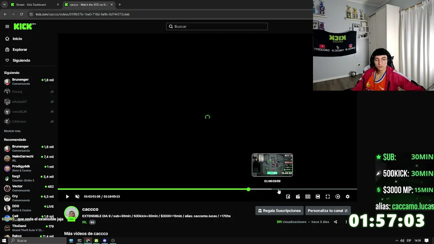Screen dimensions: 434x244
Task: Open Chrome from the taskbar
Action: coord(88,241)
